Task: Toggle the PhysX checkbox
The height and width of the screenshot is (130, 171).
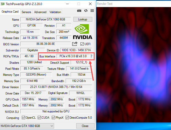Action: [x=54, y=118]
